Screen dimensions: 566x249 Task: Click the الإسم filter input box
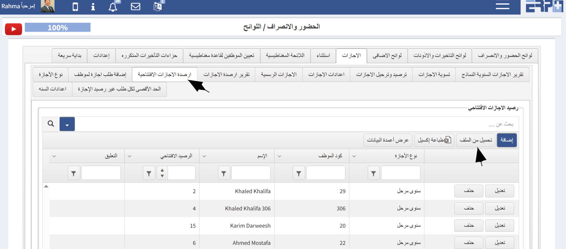pyautogui.click(x=251, y=173)
